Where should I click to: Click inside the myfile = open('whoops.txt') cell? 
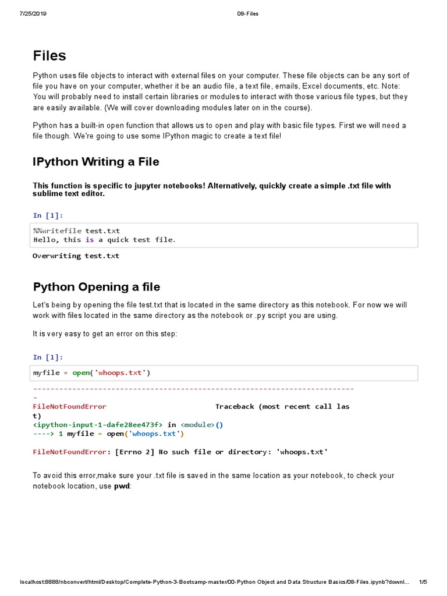pyautogui.click(x=224, y=372)
